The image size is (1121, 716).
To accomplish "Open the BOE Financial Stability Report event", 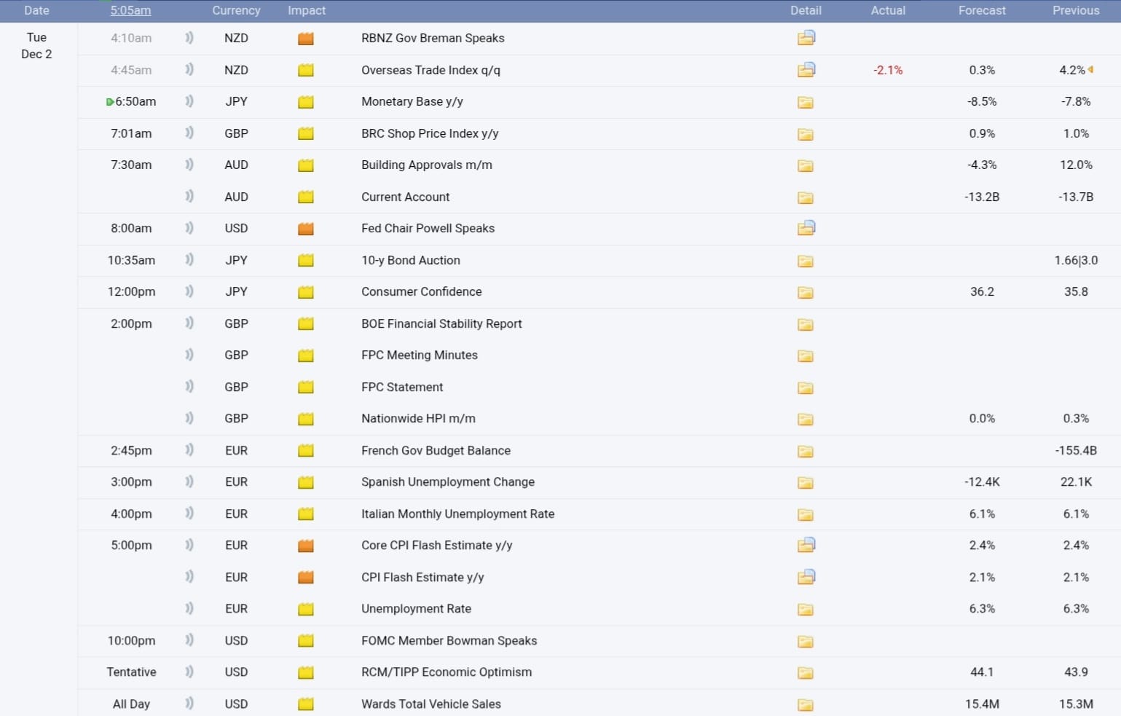I will point(441,324).
